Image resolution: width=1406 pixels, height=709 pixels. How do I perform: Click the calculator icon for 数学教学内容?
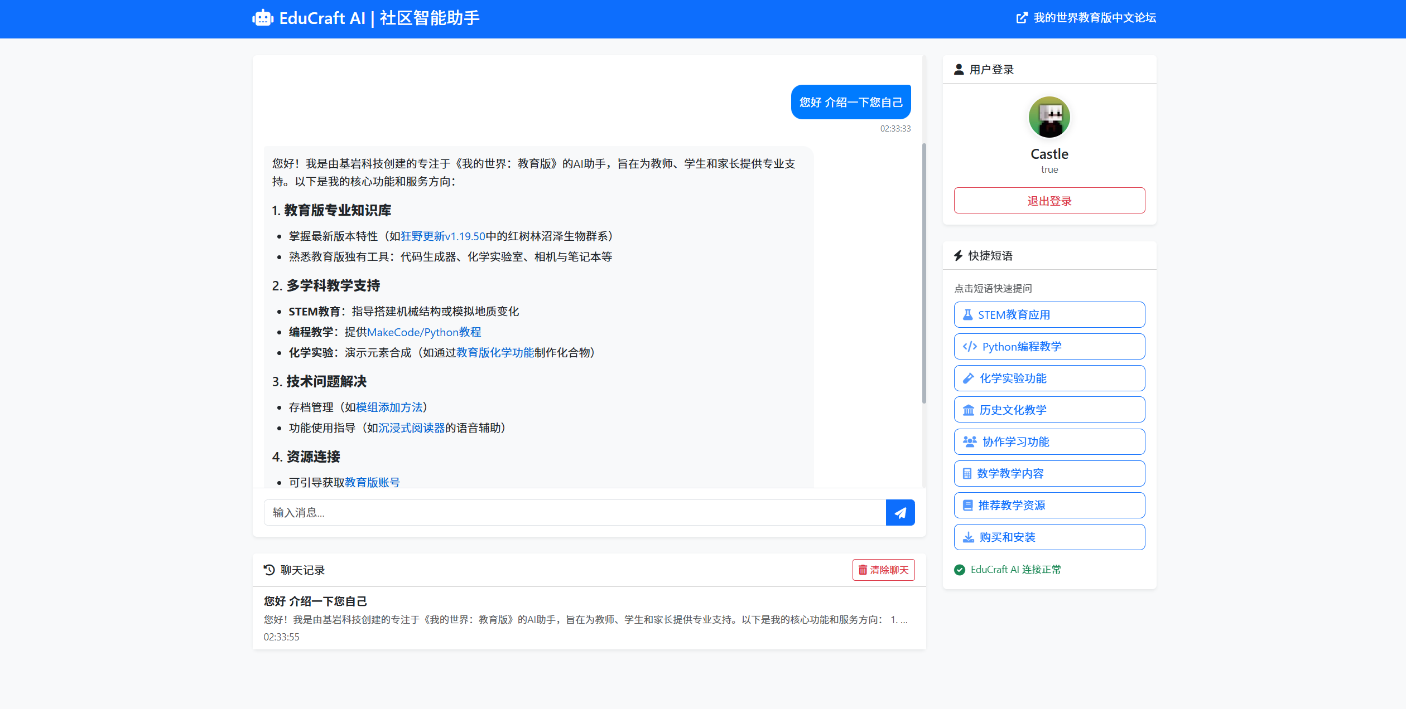pos(967,474)
